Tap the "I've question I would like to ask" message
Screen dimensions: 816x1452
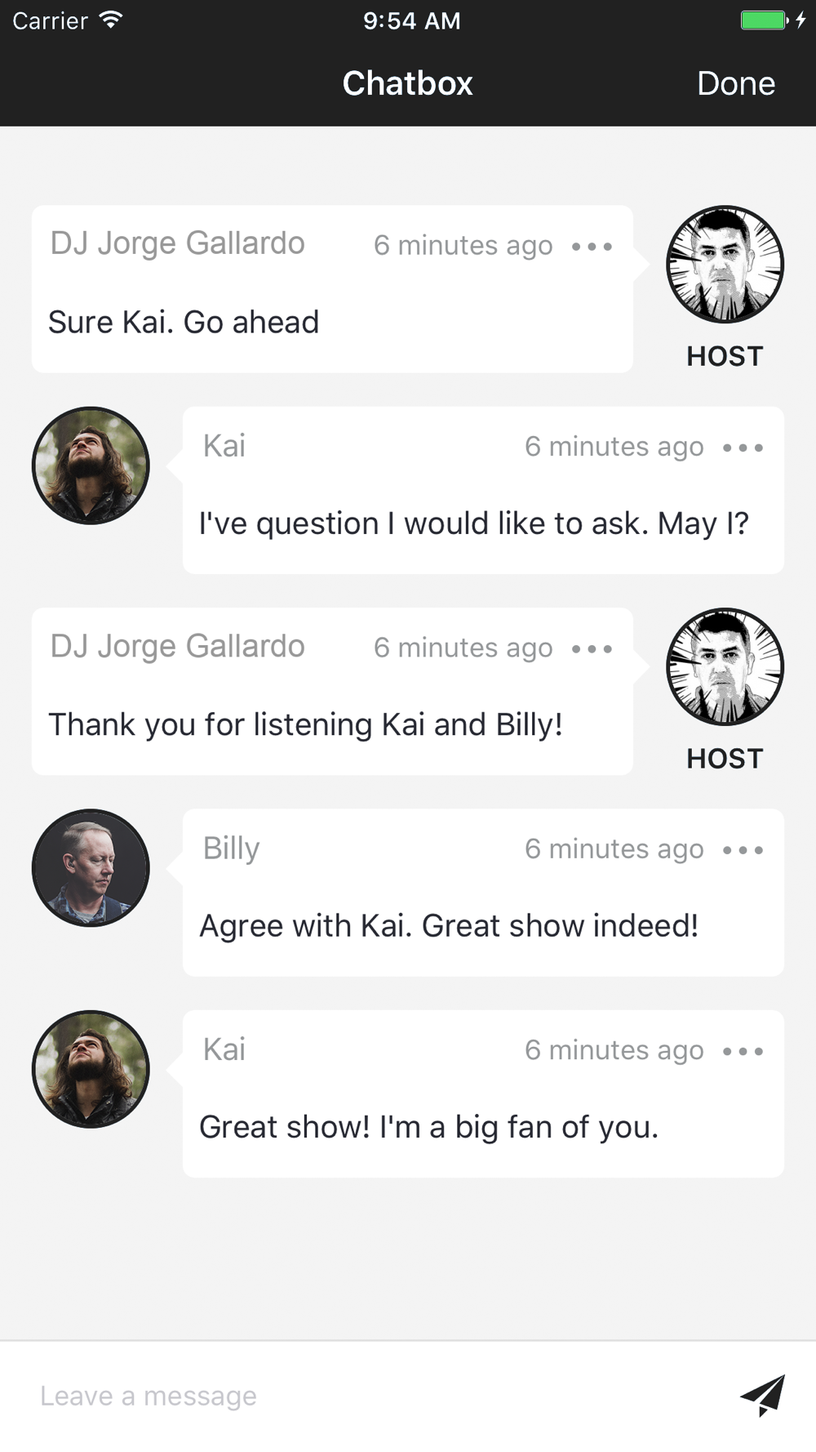[x=473, y=523]
